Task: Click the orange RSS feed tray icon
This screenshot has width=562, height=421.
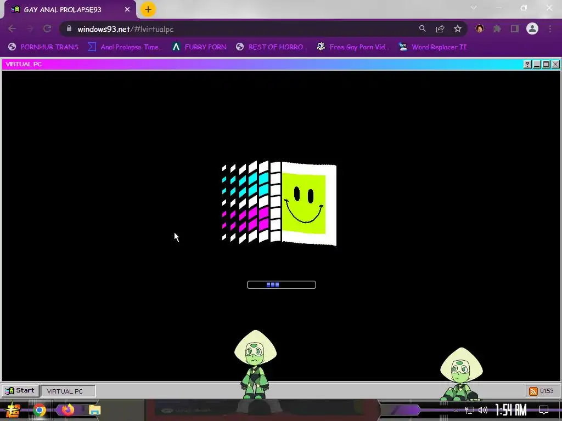Action: coord(533,391)
